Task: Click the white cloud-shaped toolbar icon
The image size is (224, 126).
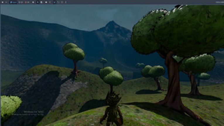Action: coord(46,2)
